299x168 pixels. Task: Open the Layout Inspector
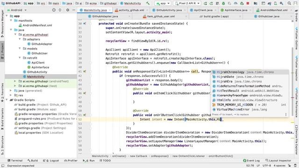pyautogui.click(x=278, y=161)
